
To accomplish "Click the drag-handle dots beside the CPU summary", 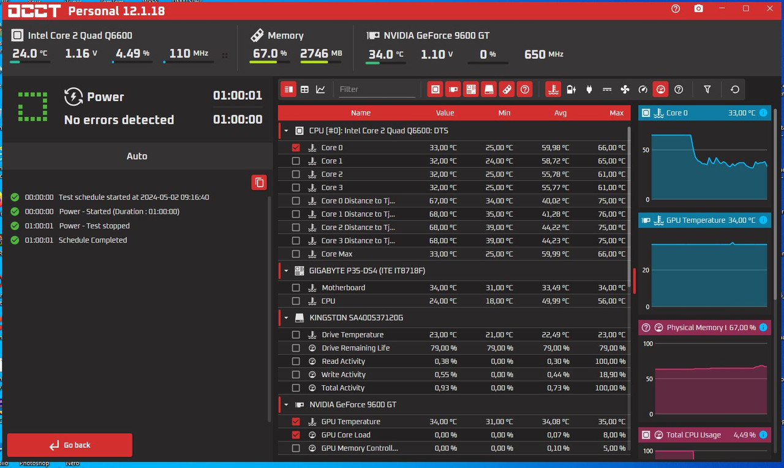I will coord(225,55).
